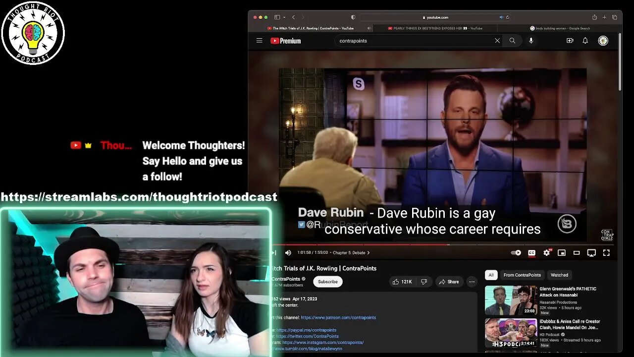Add a new Safari tab
The width and height of the screenshot is (634, 357).
[x=604, y=17]
